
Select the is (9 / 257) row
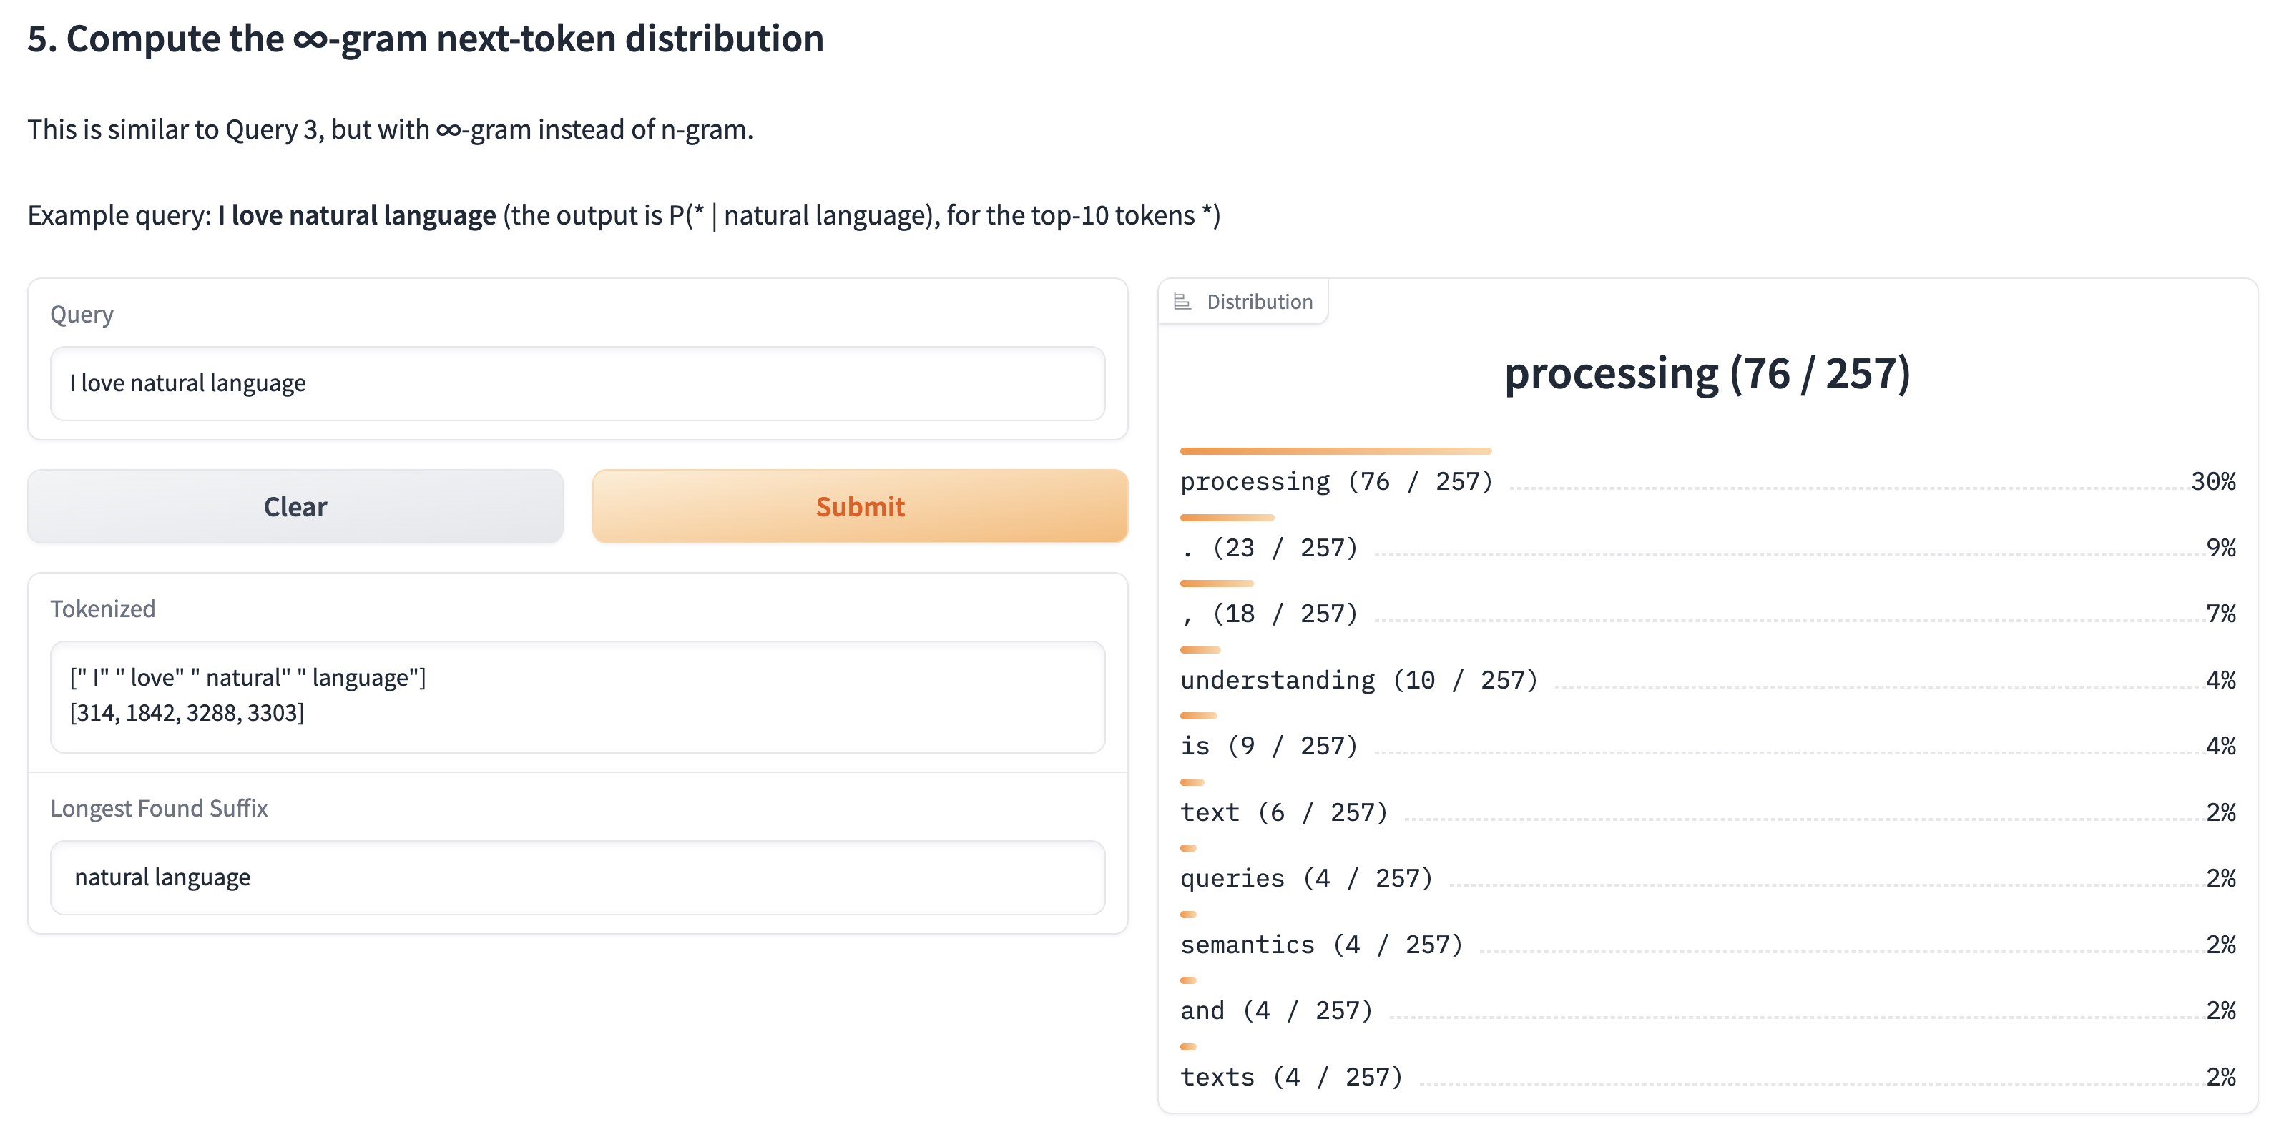point(1269,747)
